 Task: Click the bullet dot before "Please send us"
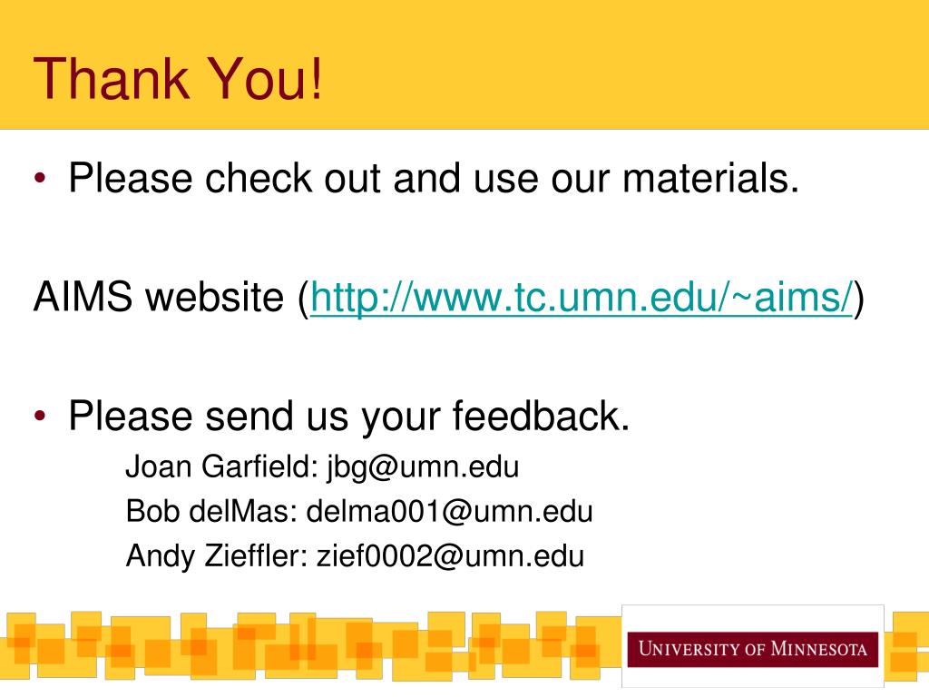[40, 416]
